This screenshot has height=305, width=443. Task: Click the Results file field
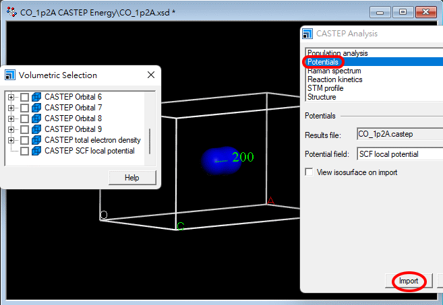pyautogui.click(x=399, y=134)
